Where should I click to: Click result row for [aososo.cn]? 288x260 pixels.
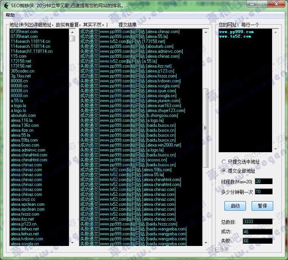(124, 160)
